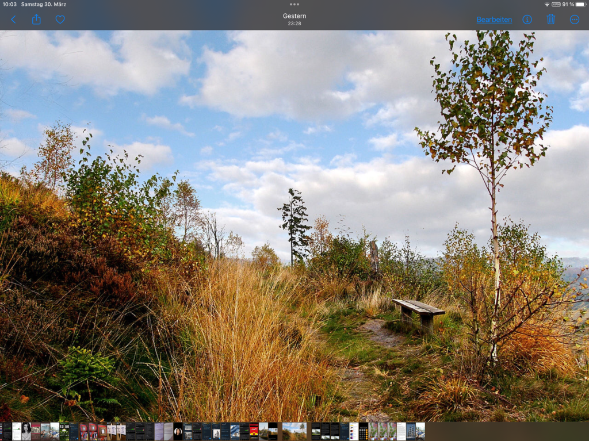Tap Bearbeiten to edit the photo
Screen dimensions: 589x441
click(x=494, y=20)
